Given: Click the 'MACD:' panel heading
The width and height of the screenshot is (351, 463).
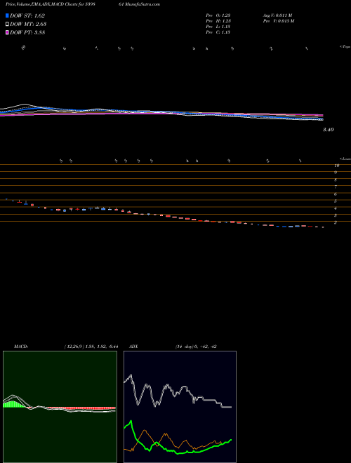Looking at the screenshot, I should (21, 347).
